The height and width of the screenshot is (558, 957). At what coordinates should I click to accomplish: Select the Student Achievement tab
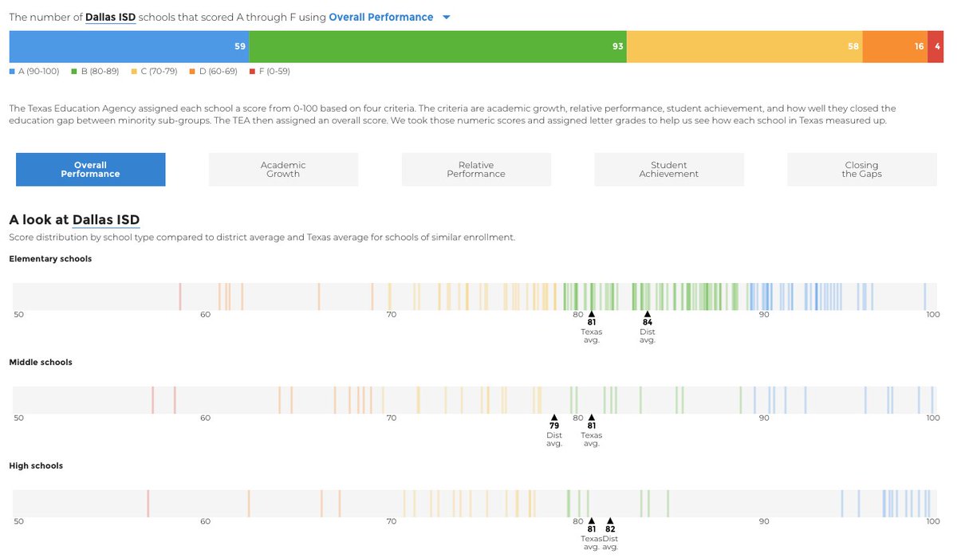point(669,169)
